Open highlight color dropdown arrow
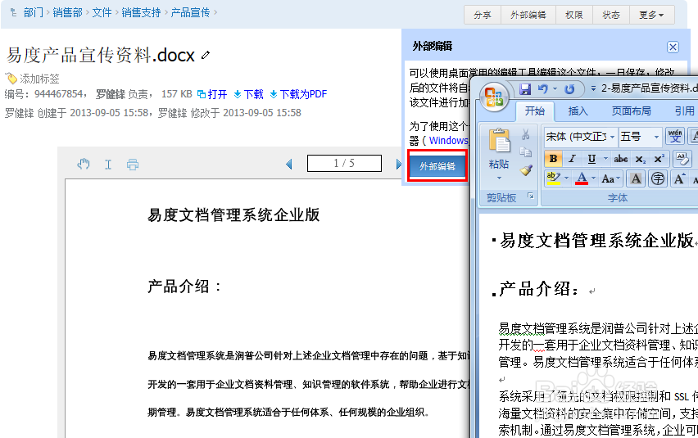This screenshot has width=698, height=438. coord(566,178)
